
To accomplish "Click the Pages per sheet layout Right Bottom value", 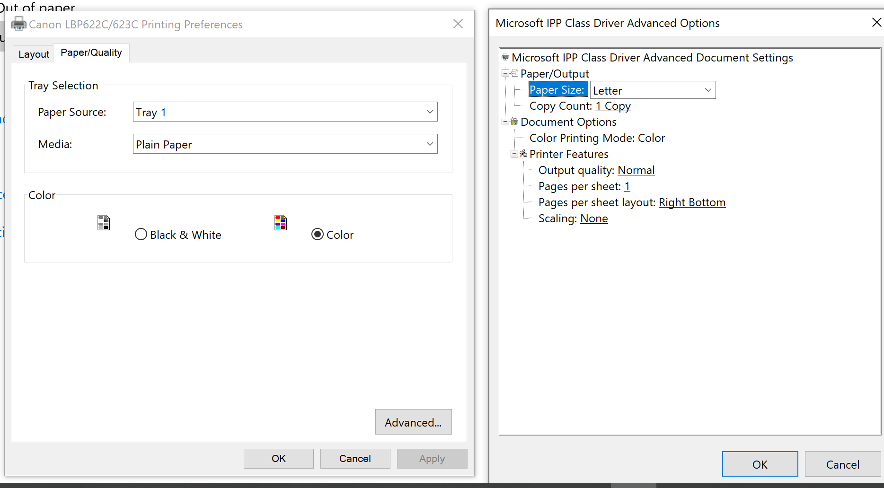I will [692, 202].
